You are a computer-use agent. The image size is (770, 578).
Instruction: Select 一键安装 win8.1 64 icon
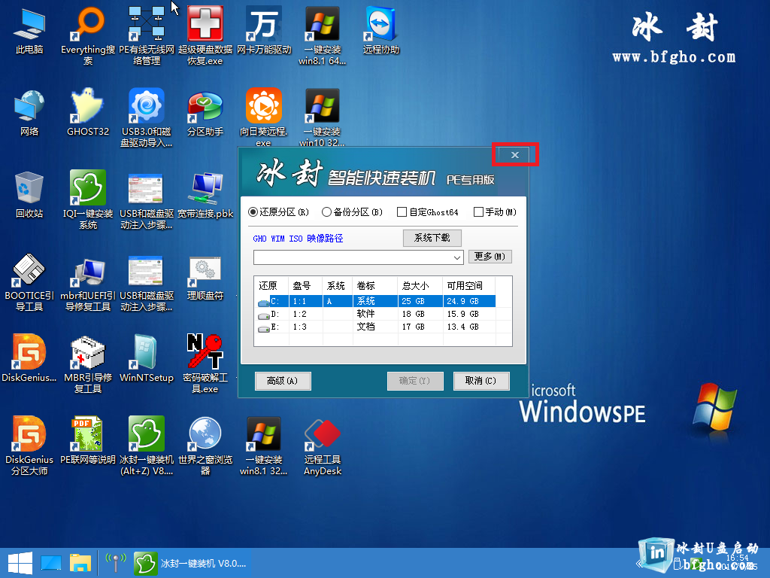click(322, 35)
